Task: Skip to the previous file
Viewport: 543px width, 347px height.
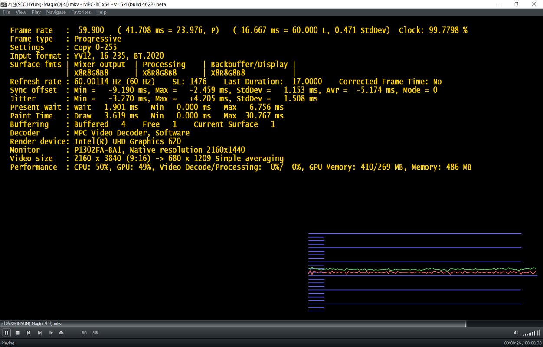Action: click(29, 333)
